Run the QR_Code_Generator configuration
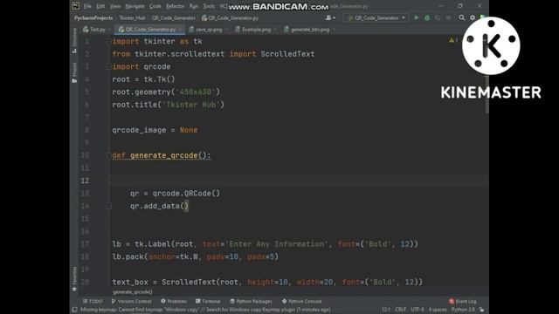This screenshot has width=559, height=314. point(416,17)
